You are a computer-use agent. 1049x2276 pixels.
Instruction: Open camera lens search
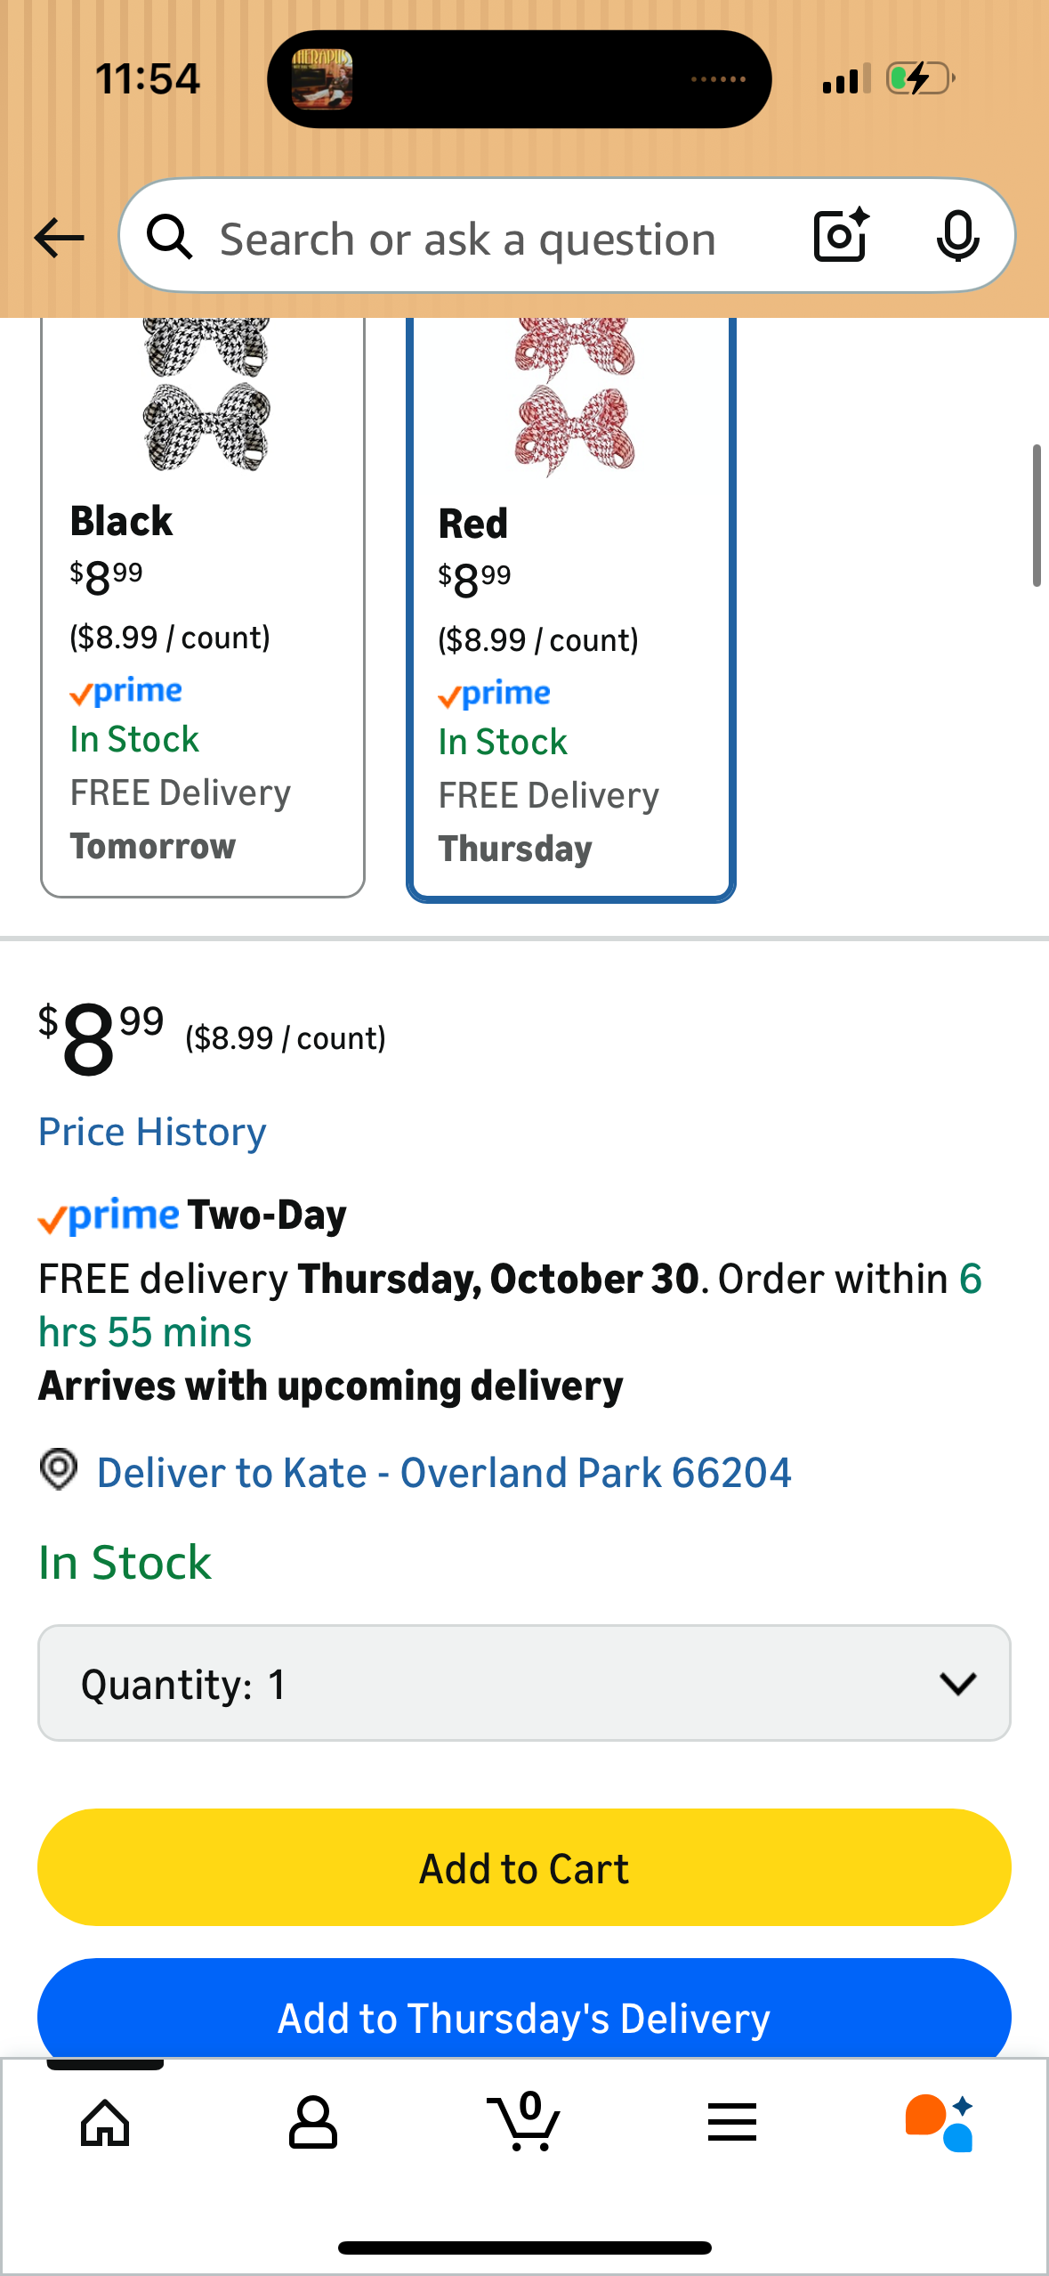click(841, 236)
